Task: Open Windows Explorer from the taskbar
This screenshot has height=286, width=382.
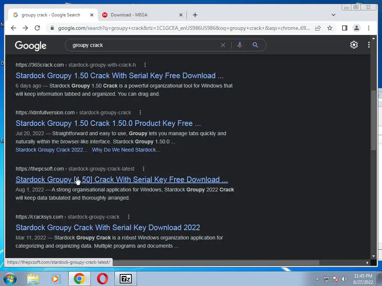Action: (33, 279)
